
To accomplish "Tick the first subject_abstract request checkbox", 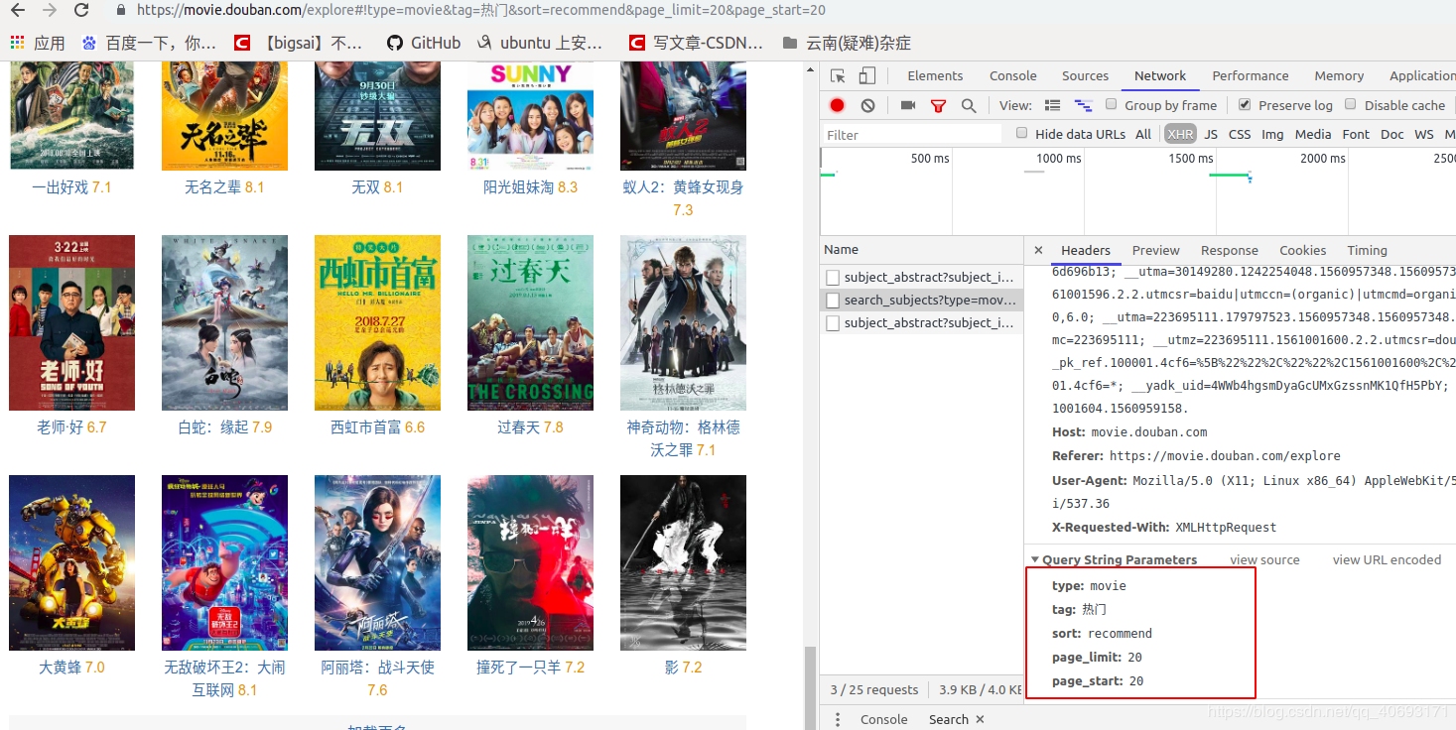I will point(833,277).
